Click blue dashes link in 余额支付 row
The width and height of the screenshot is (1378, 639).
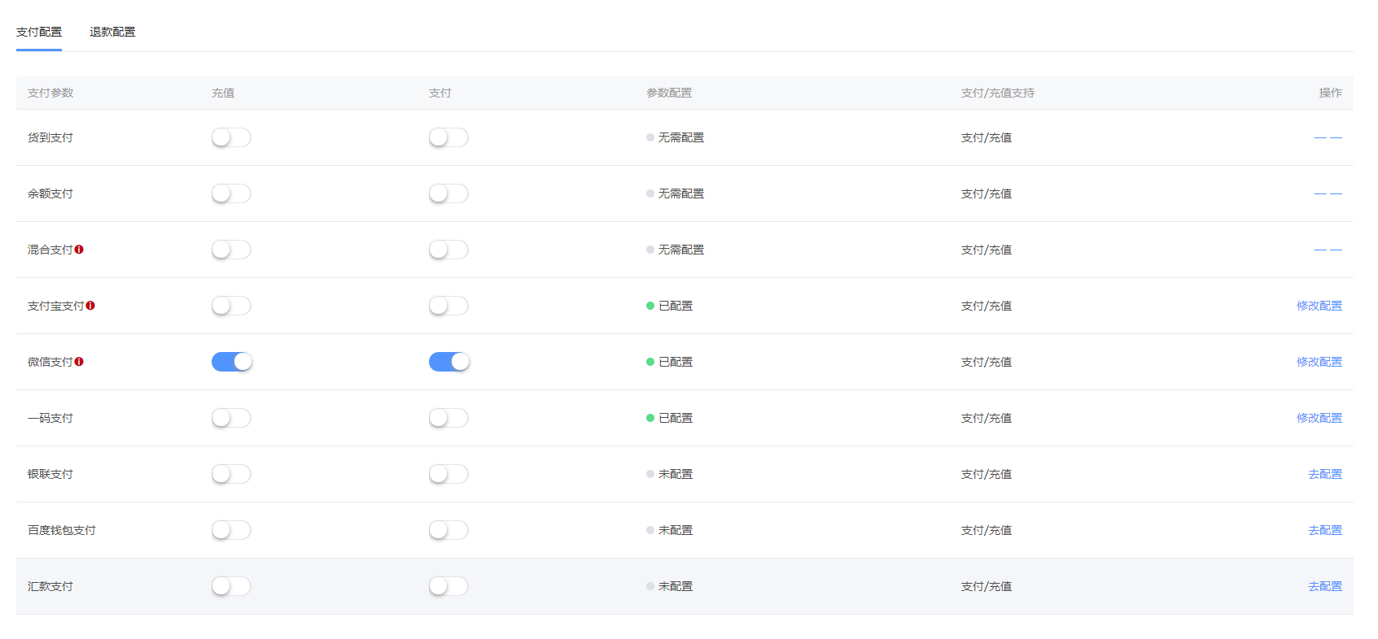[x=1328, y=193]
